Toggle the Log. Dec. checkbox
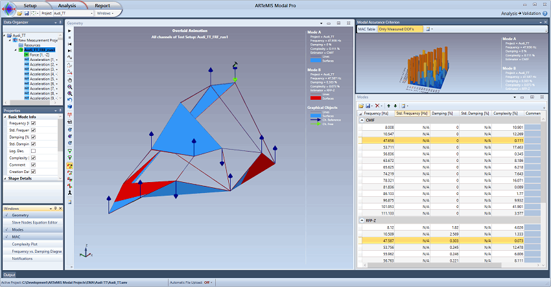 tap(33, 151)
